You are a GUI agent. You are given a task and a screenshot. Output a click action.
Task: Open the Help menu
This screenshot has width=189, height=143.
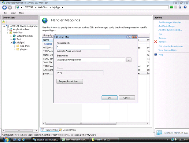pos(21,13)
